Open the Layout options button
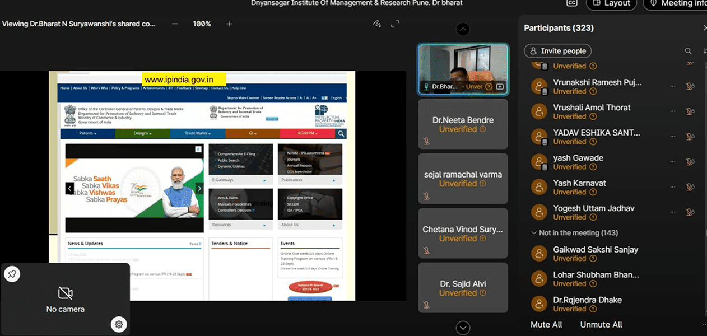Image resolution: width=707 pixels, height=336 pixels. [x=611, y=3]
